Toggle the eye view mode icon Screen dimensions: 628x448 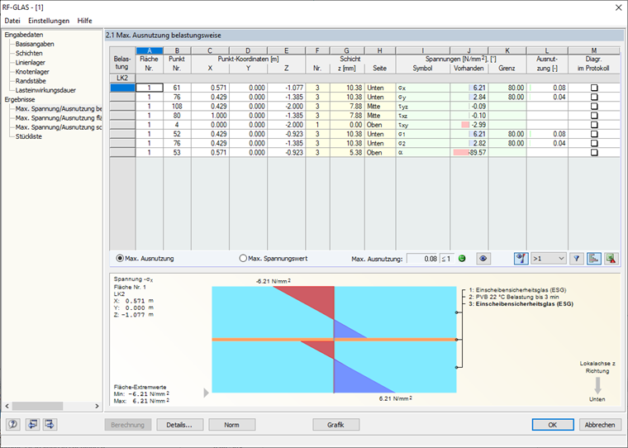coord(483,259)
